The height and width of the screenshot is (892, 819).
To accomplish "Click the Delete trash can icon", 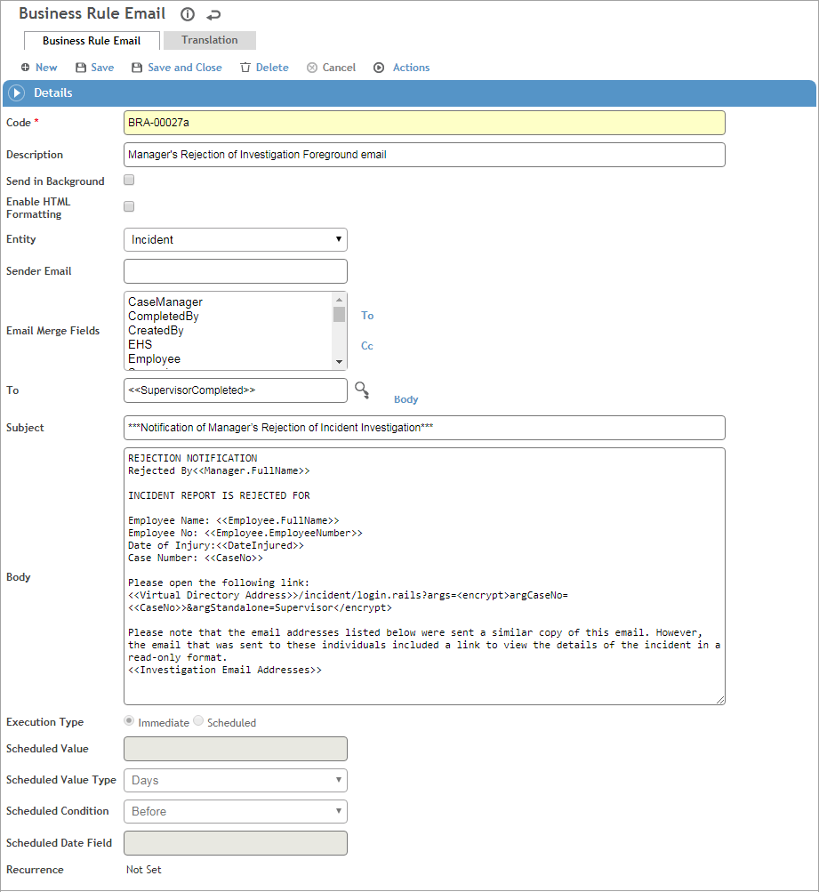I will [245, 68].
